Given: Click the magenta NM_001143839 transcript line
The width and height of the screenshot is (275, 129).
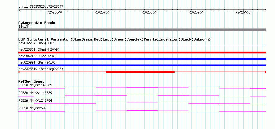Looking at the screenshot, I should pyautogui.click(x=142, y=96).
